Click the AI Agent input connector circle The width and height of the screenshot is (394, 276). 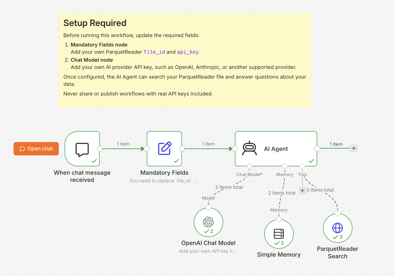point(235,149)
